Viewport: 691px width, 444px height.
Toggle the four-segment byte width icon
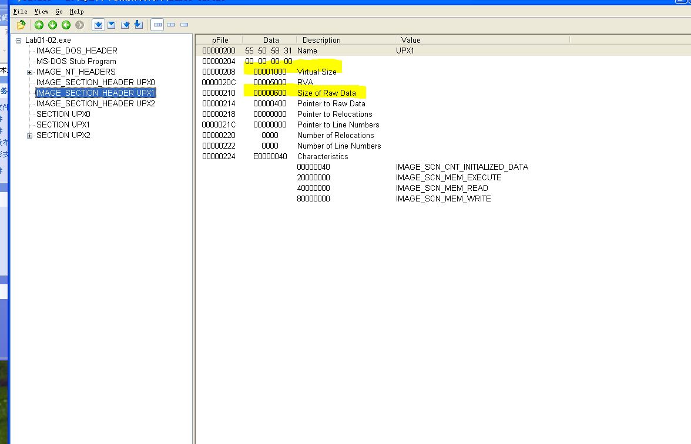click(157, 25)
